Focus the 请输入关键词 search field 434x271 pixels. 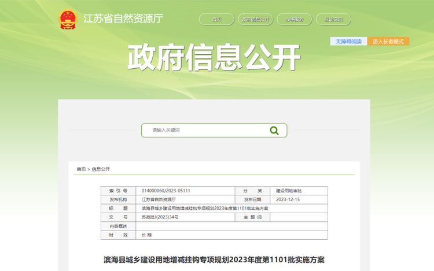click(203, 131)
